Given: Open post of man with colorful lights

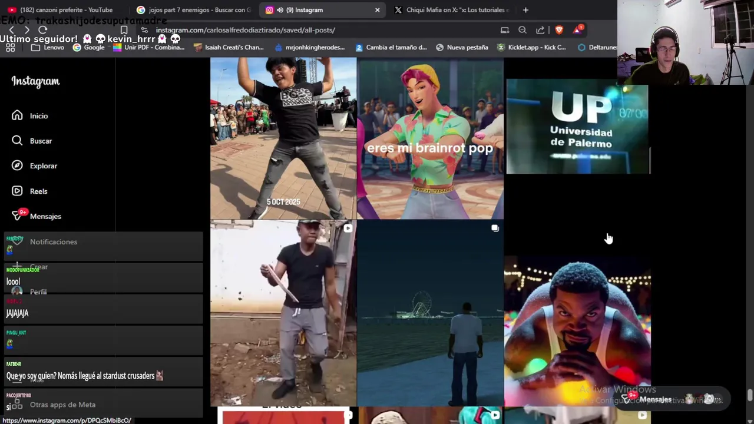Looking at the screenshot, I should tap(577, 331).
